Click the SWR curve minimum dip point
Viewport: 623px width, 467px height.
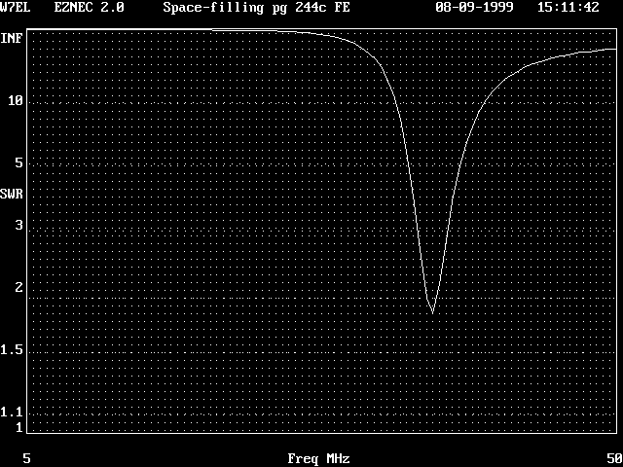click(432, 313)
